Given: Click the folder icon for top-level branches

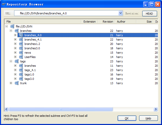Looking at the screenshot, I should (x=17, y=31).
